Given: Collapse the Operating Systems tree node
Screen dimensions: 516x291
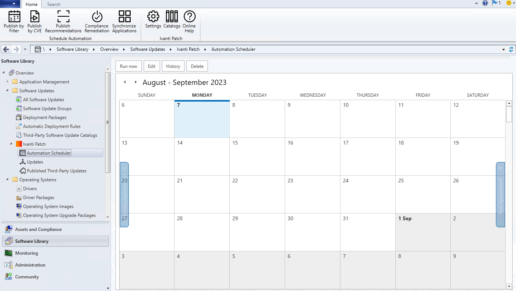Looking at the screenshot, I should pos(7,180).
